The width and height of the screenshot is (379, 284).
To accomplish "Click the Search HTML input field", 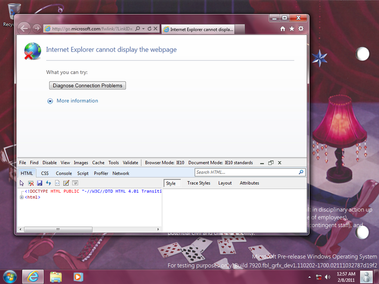I will [245, 173].
